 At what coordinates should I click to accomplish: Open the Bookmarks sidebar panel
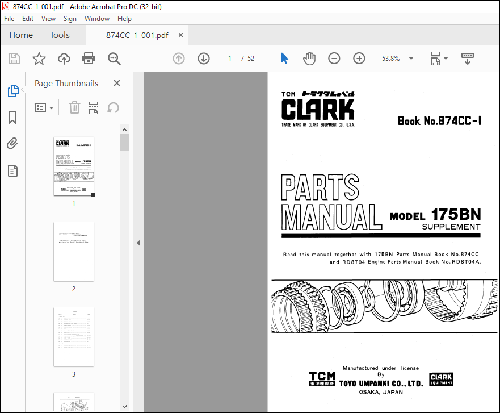coord(12,118)
